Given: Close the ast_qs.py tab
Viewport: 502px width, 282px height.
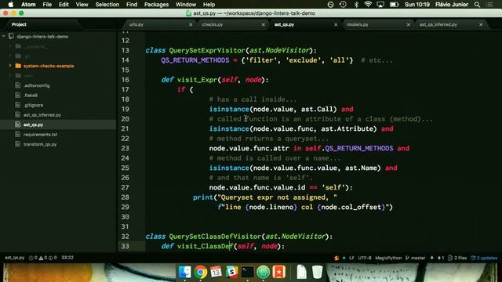Looking at the screenshot, I should (x=336, y=24).
